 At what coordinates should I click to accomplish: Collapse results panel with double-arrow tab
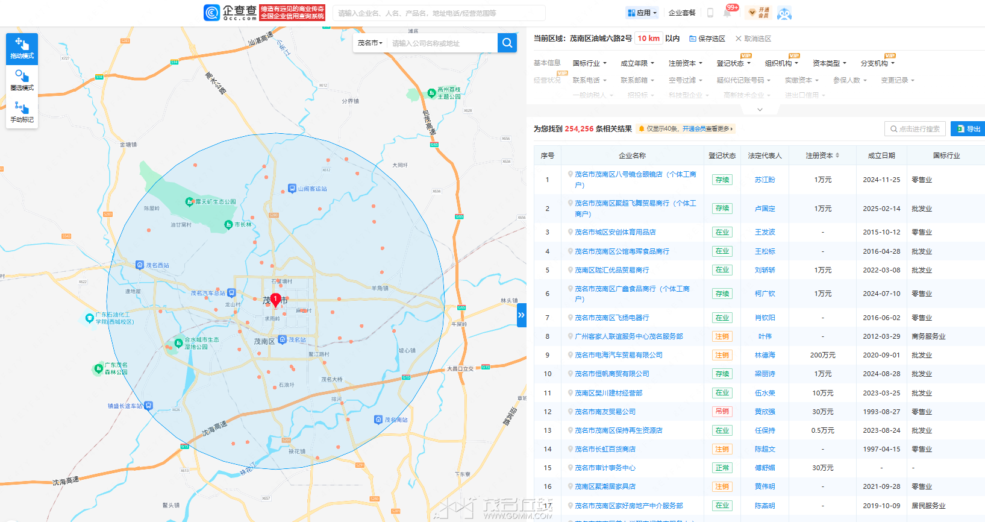pos(521,315)
